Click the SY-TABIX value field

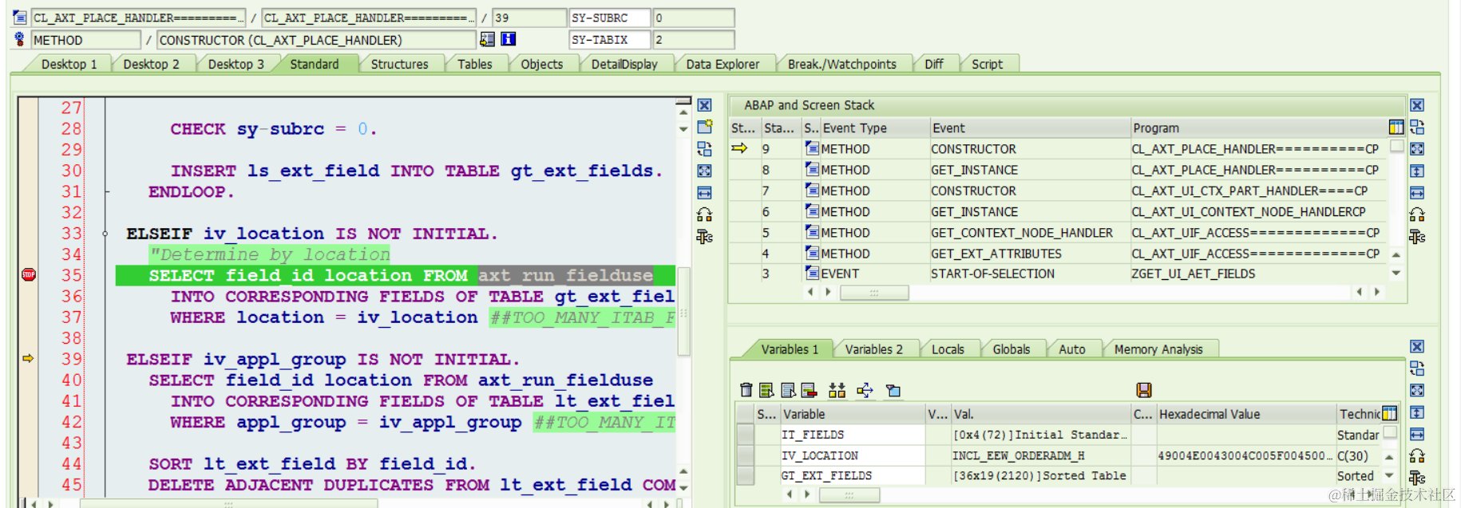pos(694,39)
